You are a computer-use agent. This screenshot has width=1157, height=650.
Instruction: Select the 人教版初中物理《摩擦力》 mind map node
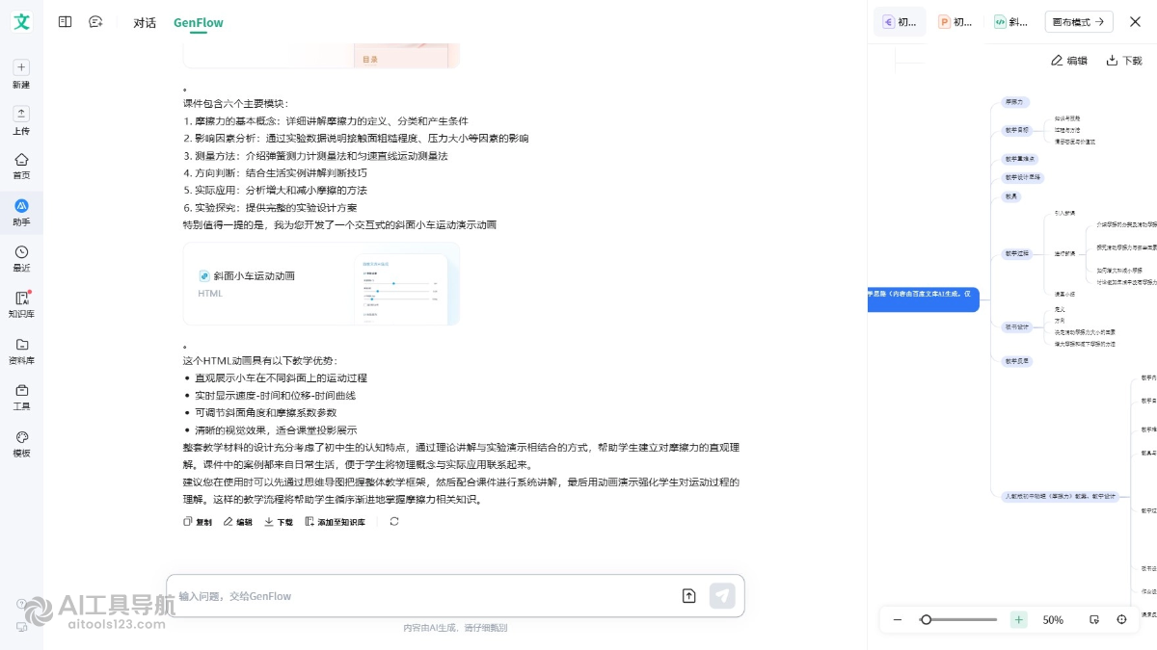tap(1060, 496)
